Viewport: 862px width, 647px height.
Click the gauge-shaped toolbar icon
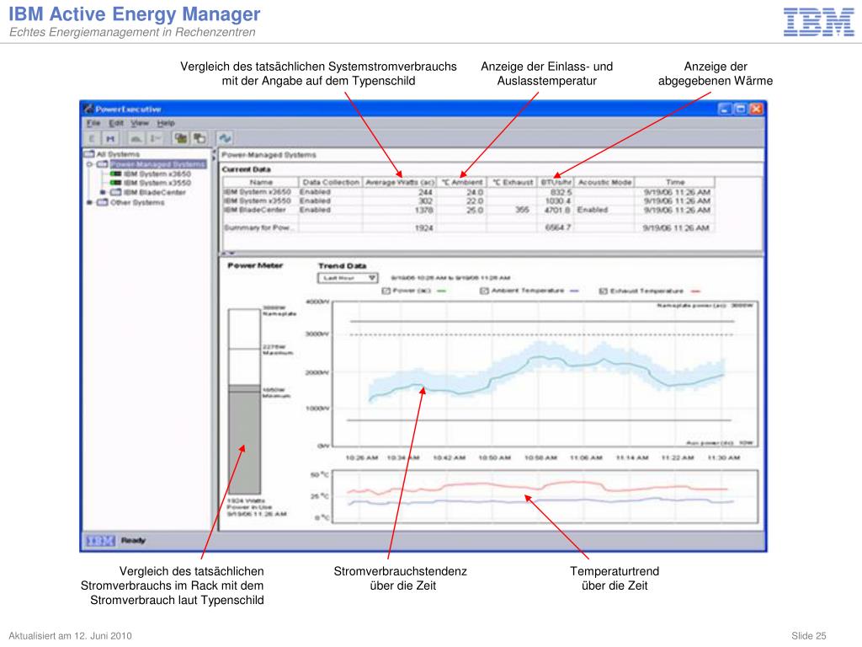[x=136, y=138]
